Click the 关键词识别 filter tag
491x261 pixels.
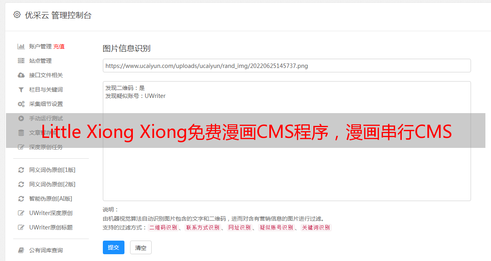pyautogui.click(x=316, y=227)
